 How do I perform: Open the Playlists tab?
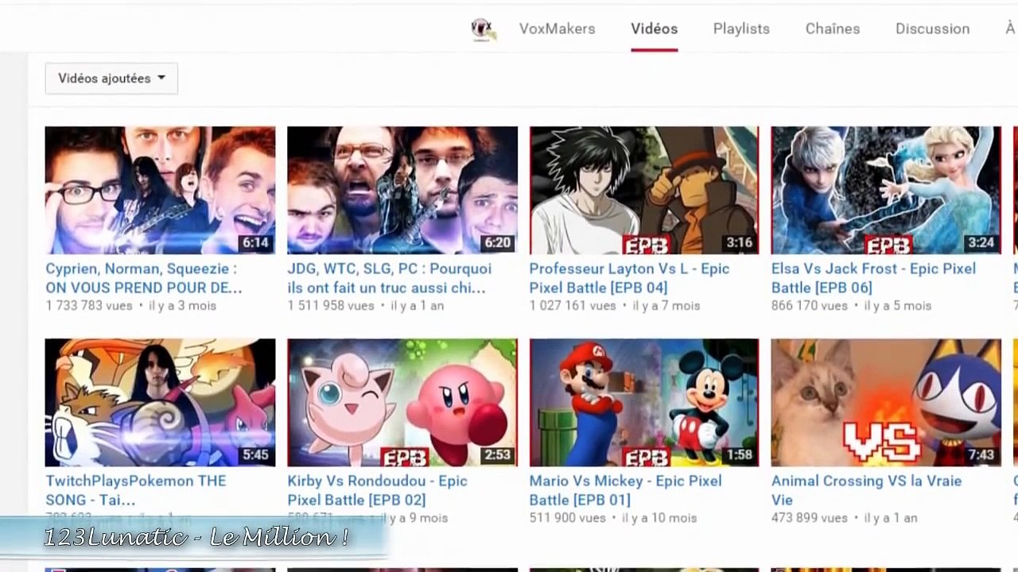tap(741, 29)
